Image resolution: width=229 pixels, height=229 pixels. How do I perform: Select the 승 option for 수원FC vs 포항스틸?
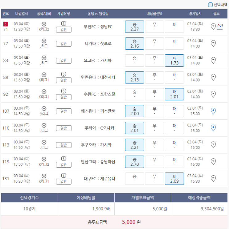point(134,94)
